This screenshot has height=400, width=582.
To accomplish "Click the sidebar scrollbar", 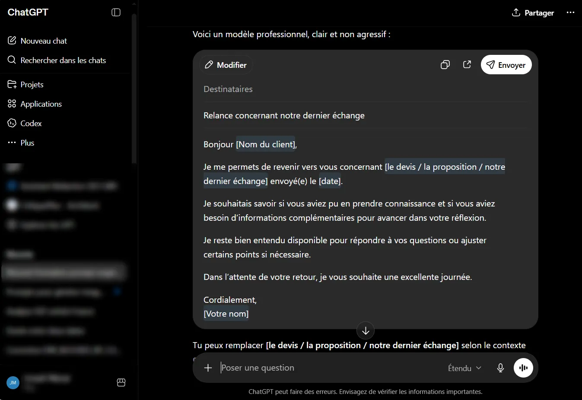I will coord(134,89).
